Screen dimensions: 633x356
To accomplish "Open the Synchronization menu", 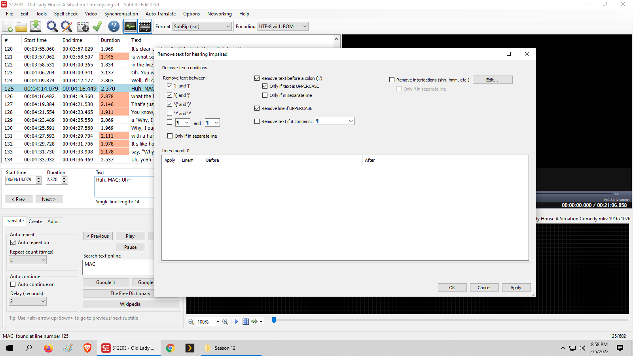I will coord(121,13).
